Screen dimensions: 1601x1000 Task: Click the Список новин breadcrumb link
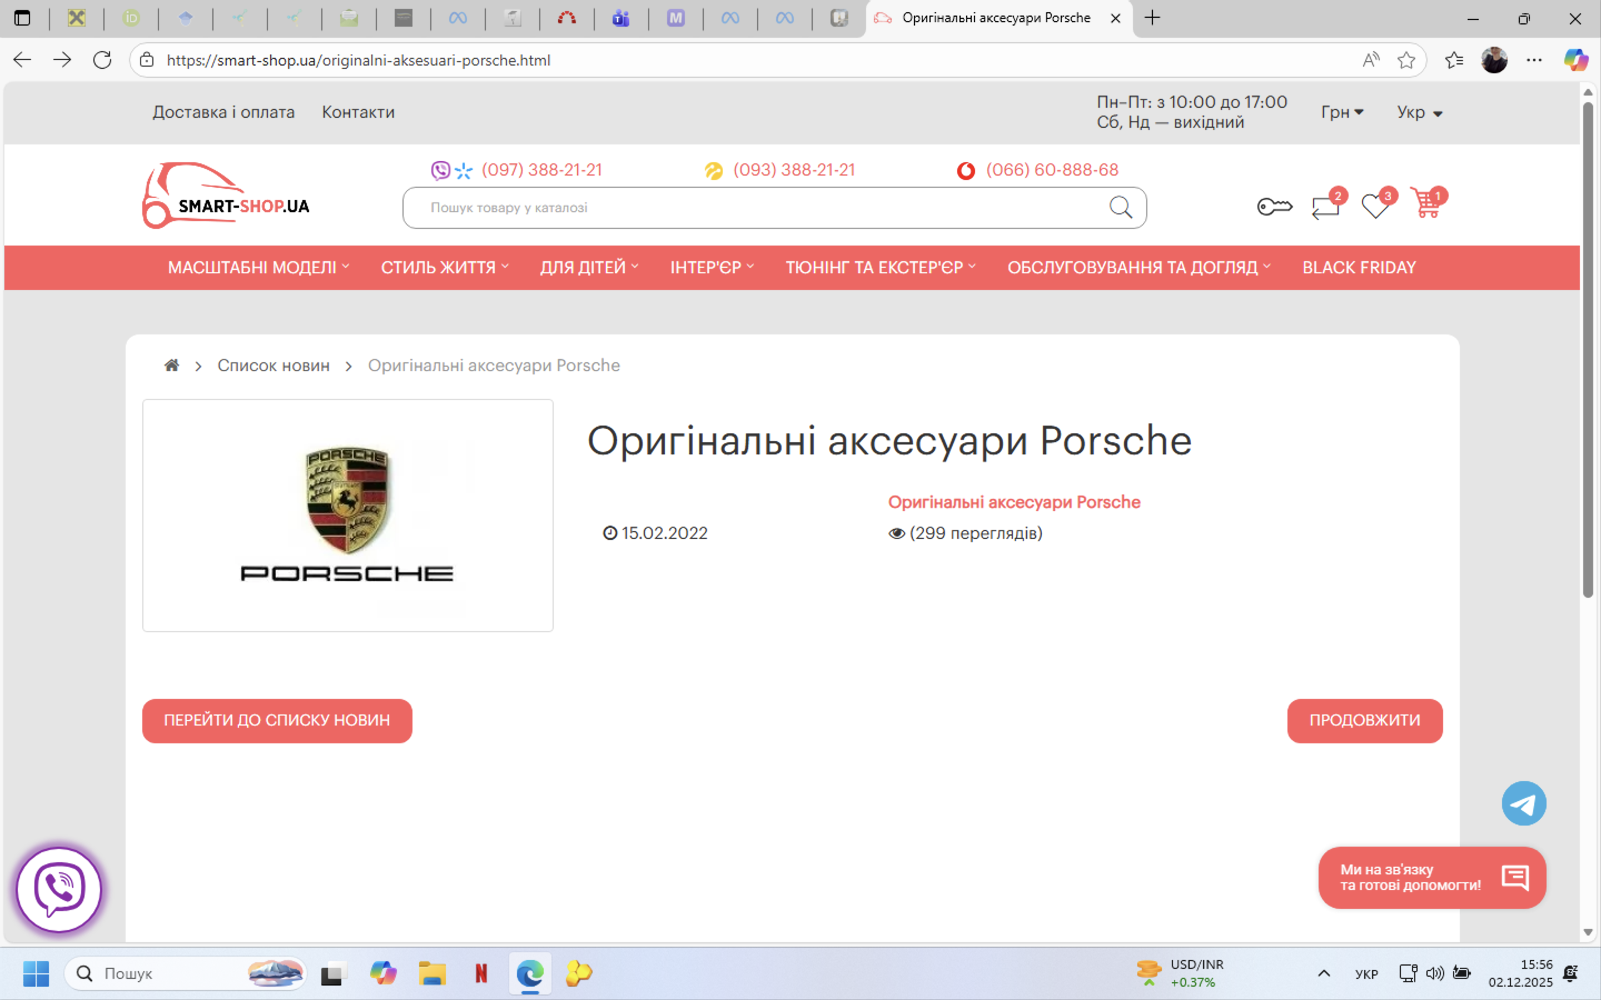coord(274,365)
